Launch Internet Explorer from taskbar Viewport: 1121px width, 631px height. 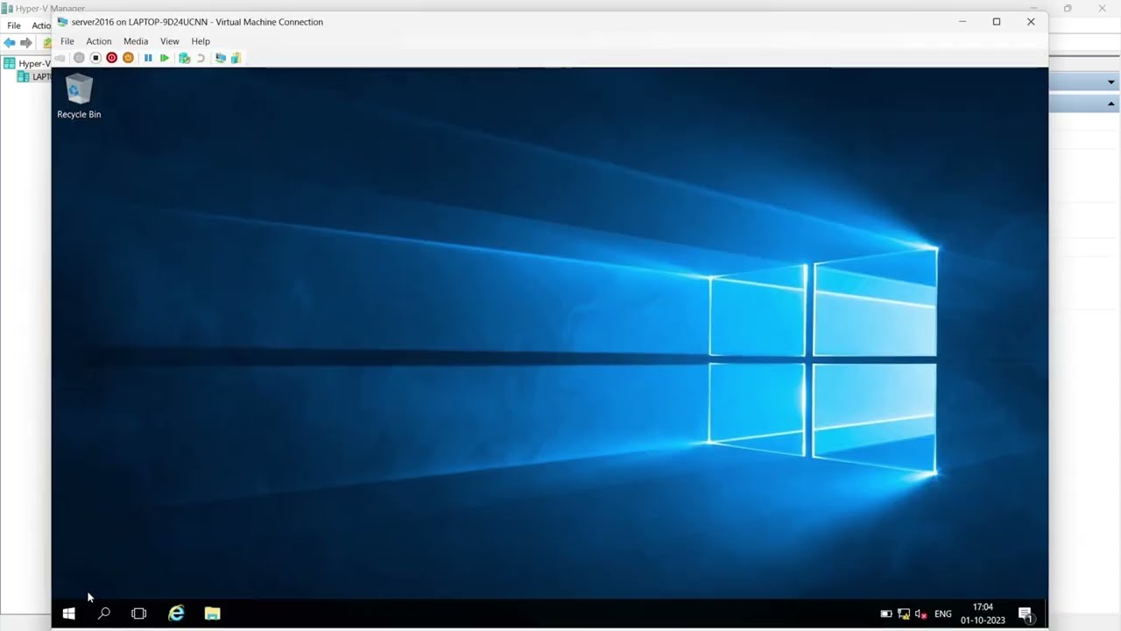[x=177, y=613]
